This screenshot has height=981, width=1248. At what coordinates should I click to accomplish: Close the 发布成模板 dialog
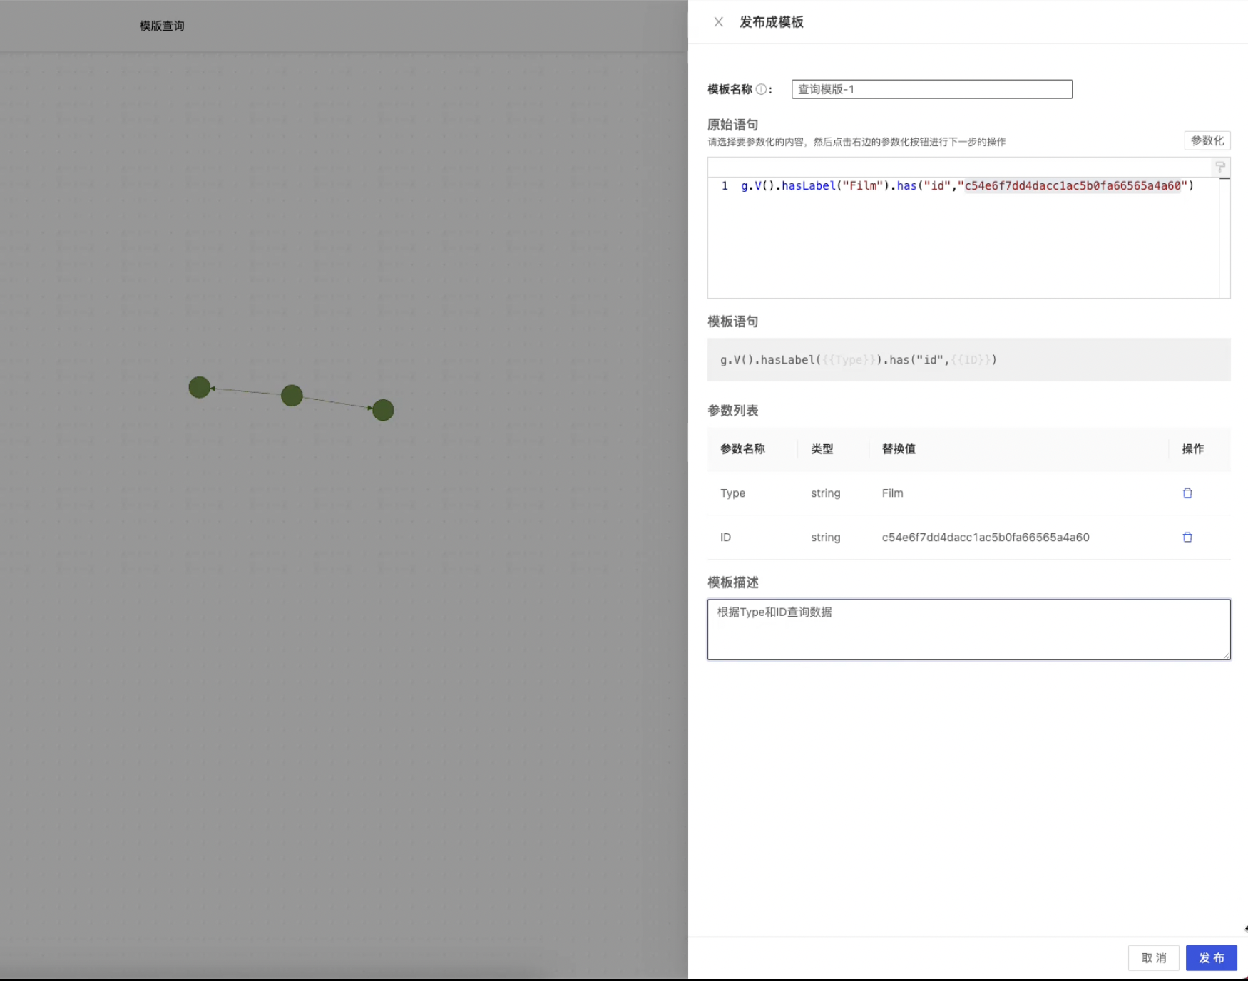[718, 22]
